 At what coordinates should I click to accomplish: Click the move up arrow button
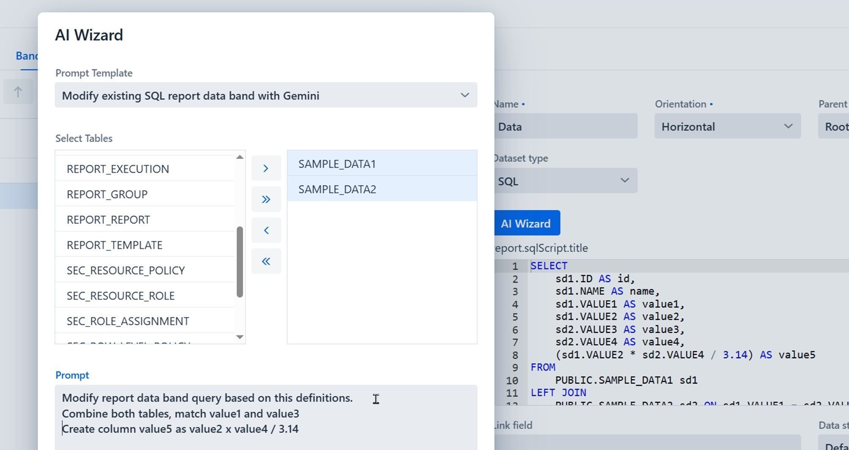point(18,92)
